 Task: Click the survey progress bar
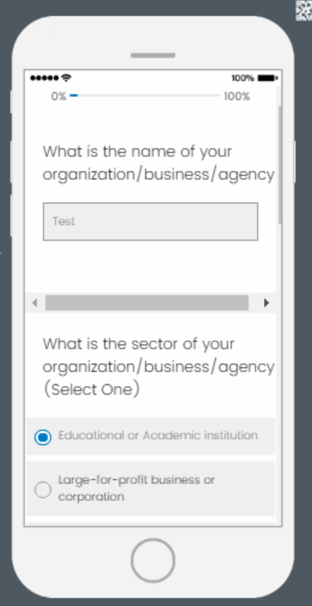[x=144, y=95]
